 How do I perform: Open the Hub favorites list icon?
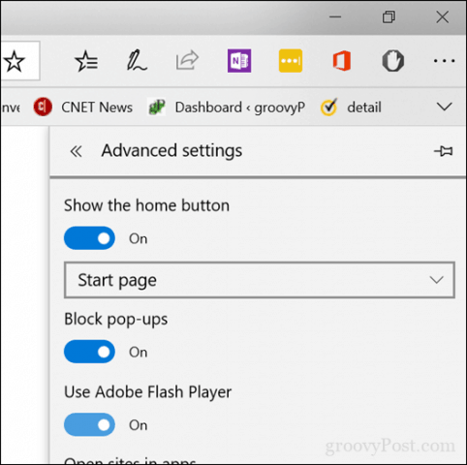click(86, 61)
